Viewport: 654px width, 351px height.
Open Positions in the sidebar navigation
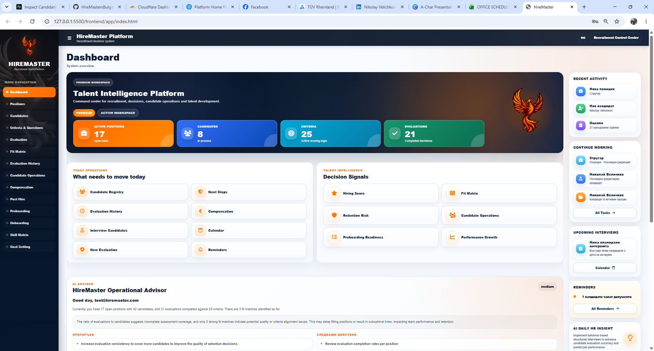(29, 104)
